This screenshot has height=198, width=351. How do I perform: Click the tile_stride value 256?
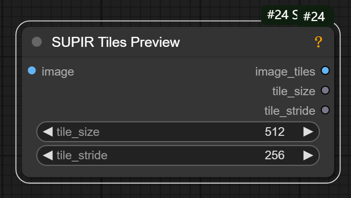pyautogui.click(x=274, y=155)
